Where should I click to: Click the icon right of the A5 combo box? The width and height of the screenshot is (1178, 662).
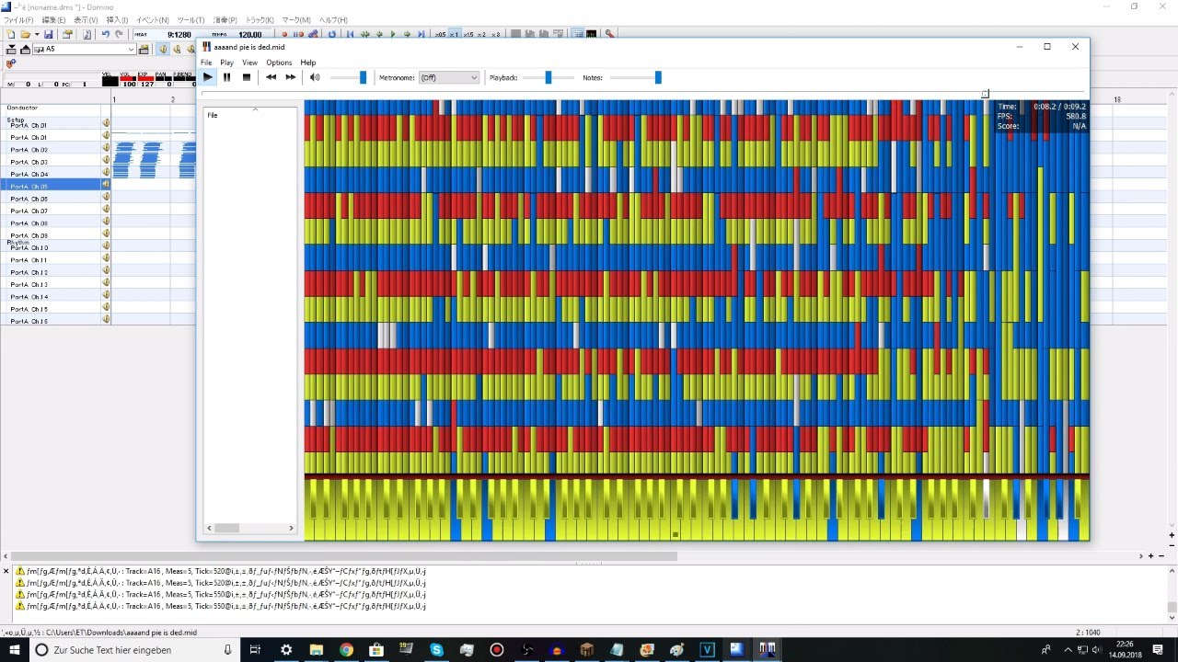click(x=144, y=49)
